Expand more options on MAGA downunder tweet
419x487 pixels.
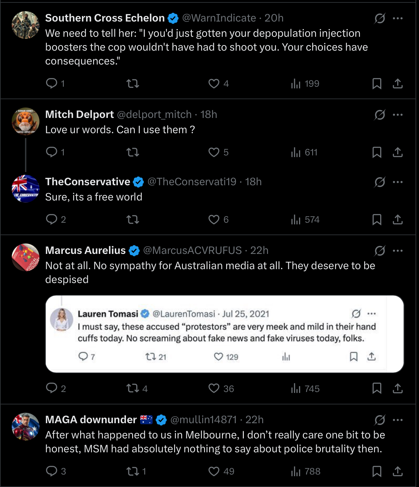[x=398, y=420]
